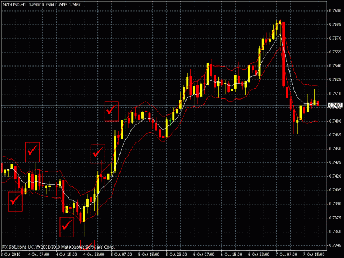The image size is (344, 258).
Task: Click the 0.7465 price axis label
Action: pyautogui.click(x=335, y=135)
